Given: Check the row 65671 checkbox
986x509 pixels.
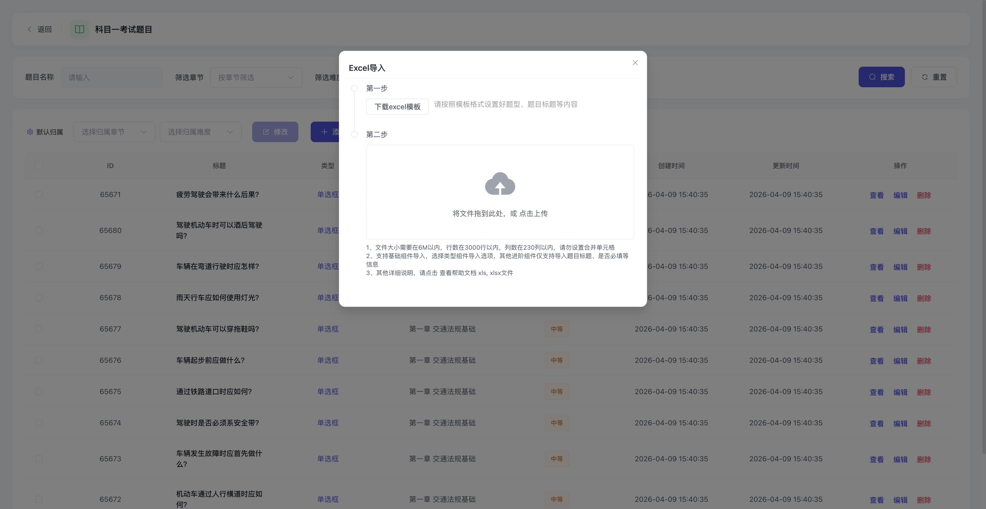Looking at the screenshot, I should pos(39,195).
